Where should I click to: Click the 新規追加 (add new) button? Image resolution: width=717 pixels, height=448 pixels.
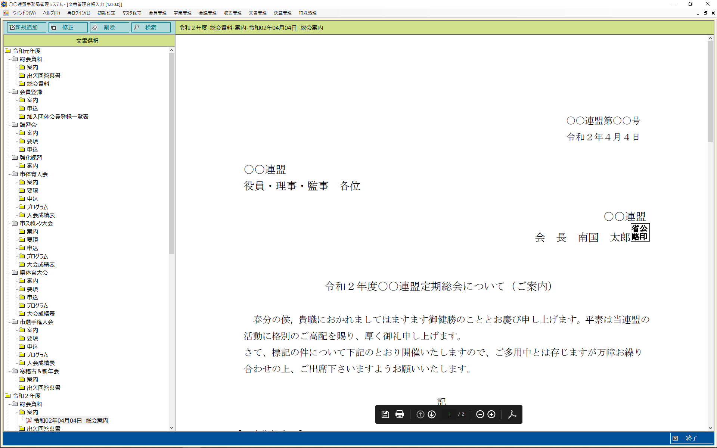click(x=27, y=28)
